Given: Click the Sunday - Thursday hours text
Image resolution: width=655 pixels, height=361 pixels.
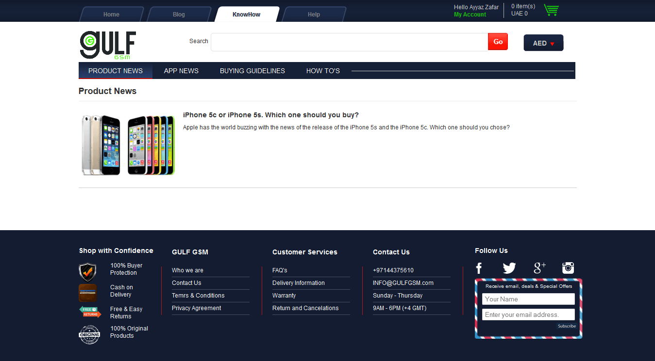Looking at the screenshot, I should 398,296.
